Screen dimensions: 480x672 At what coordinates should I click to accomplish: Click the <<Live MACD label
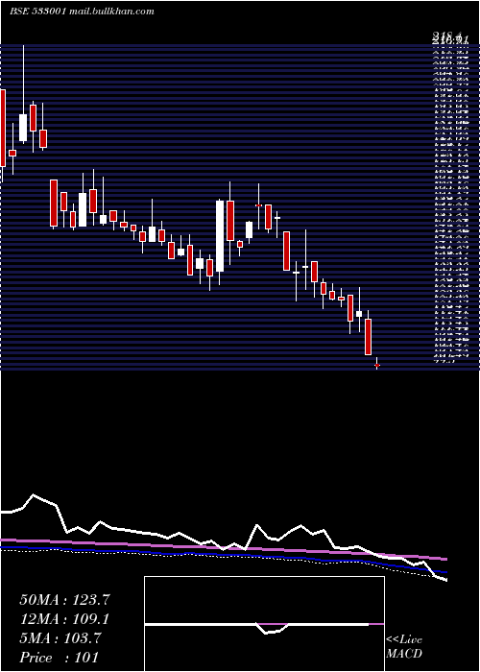pos(404,647)
